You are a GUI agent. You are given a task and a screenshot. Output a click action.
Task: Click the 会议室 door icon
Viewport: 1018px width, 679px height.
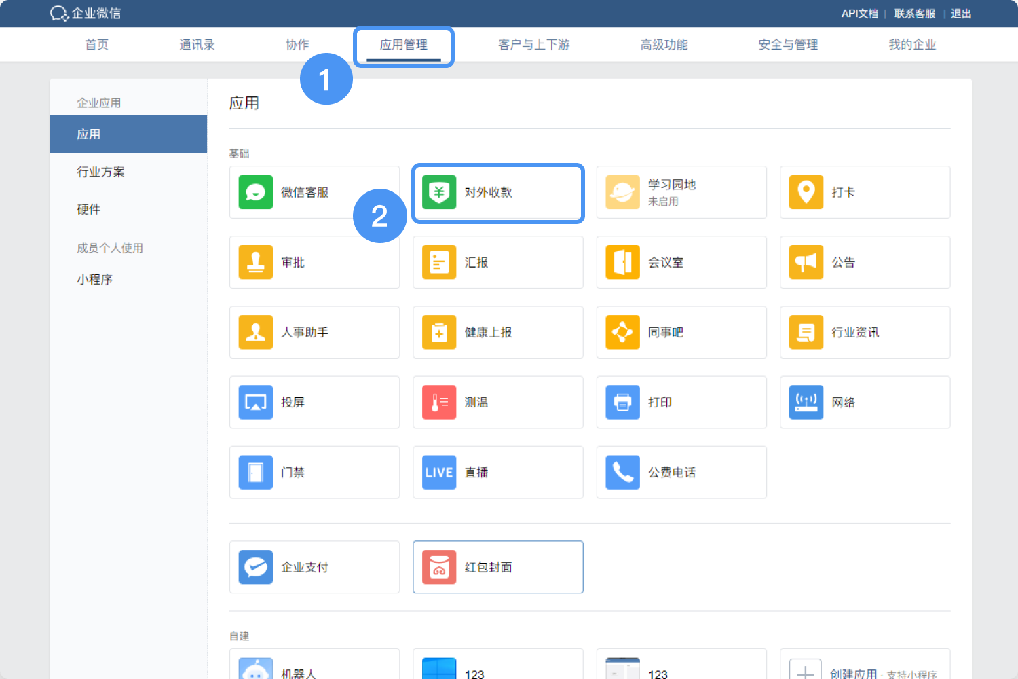623,262
